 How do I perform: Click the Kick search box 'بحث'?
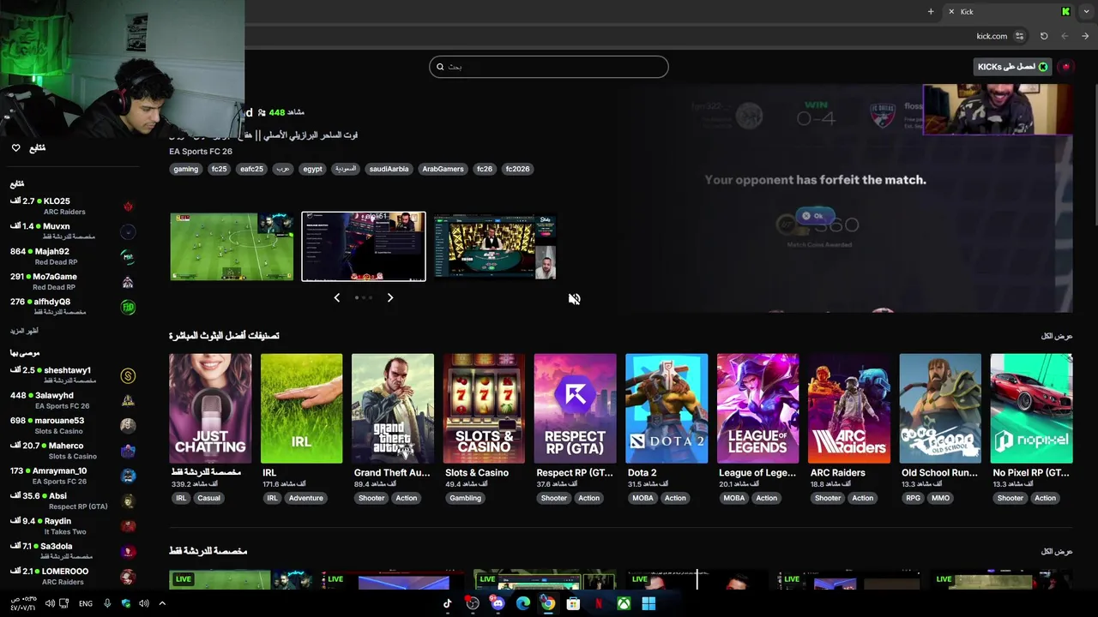(x=549, y=66)
